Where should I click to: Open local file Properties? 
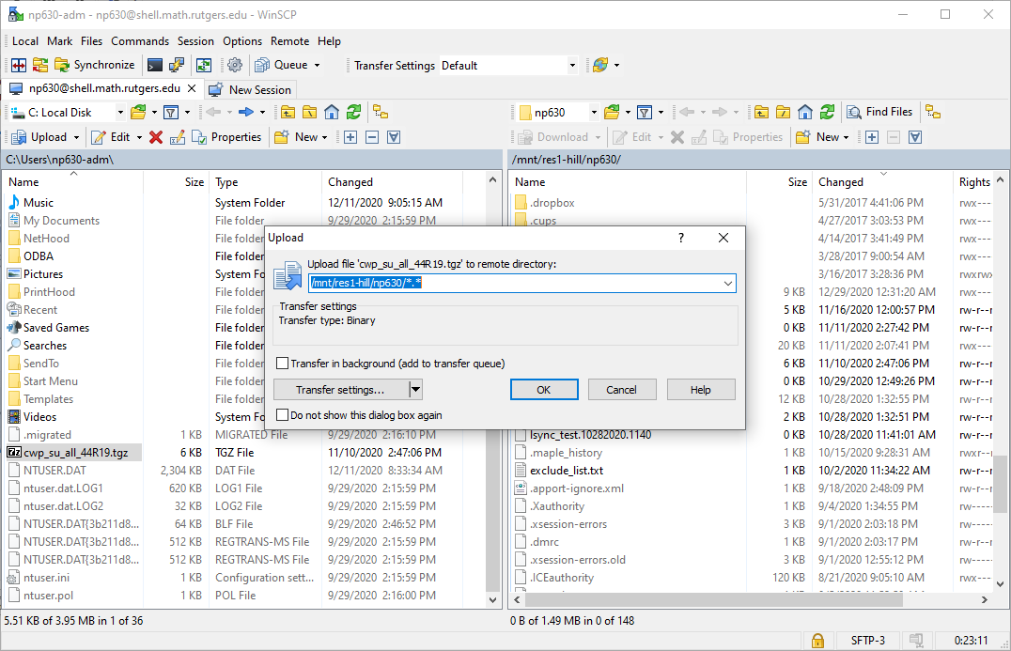[226, 137]
